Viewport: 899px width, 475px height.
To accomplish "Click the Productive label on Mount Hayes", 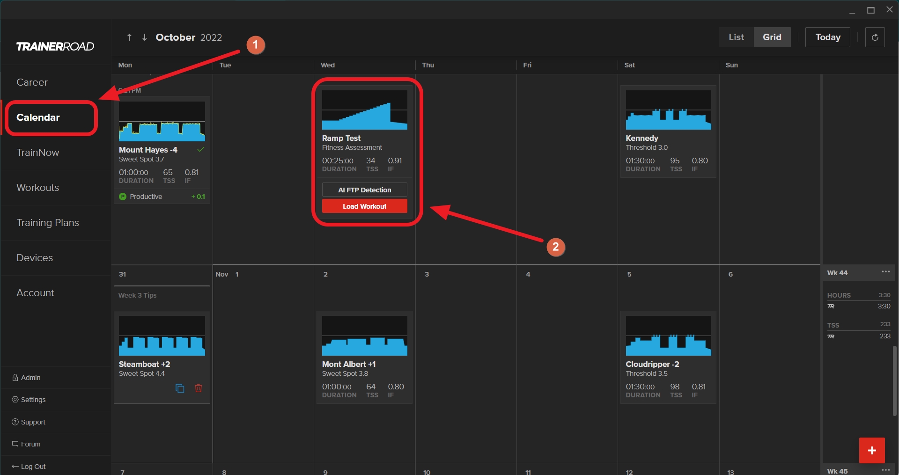I will tap(146, 197).
